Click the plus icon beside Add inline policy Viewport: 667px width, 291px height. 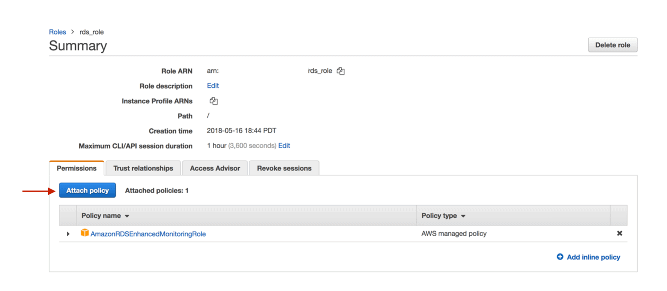click(x=560, y=257)
